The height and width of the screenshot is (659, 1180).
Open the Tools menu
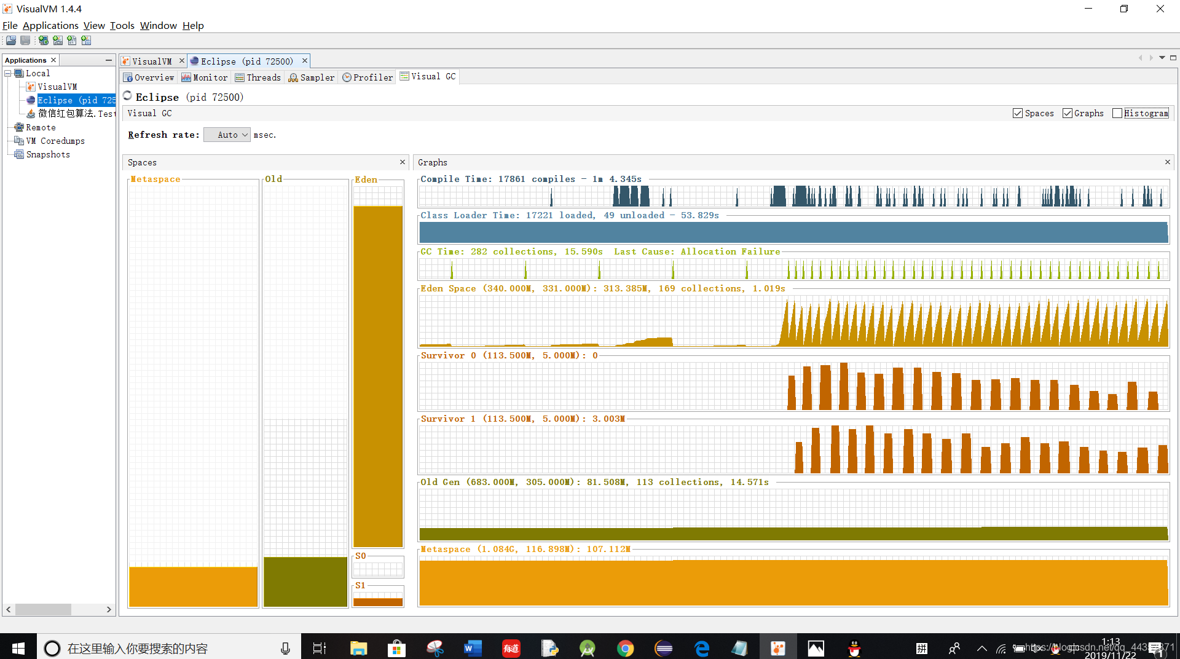(122, 25)
